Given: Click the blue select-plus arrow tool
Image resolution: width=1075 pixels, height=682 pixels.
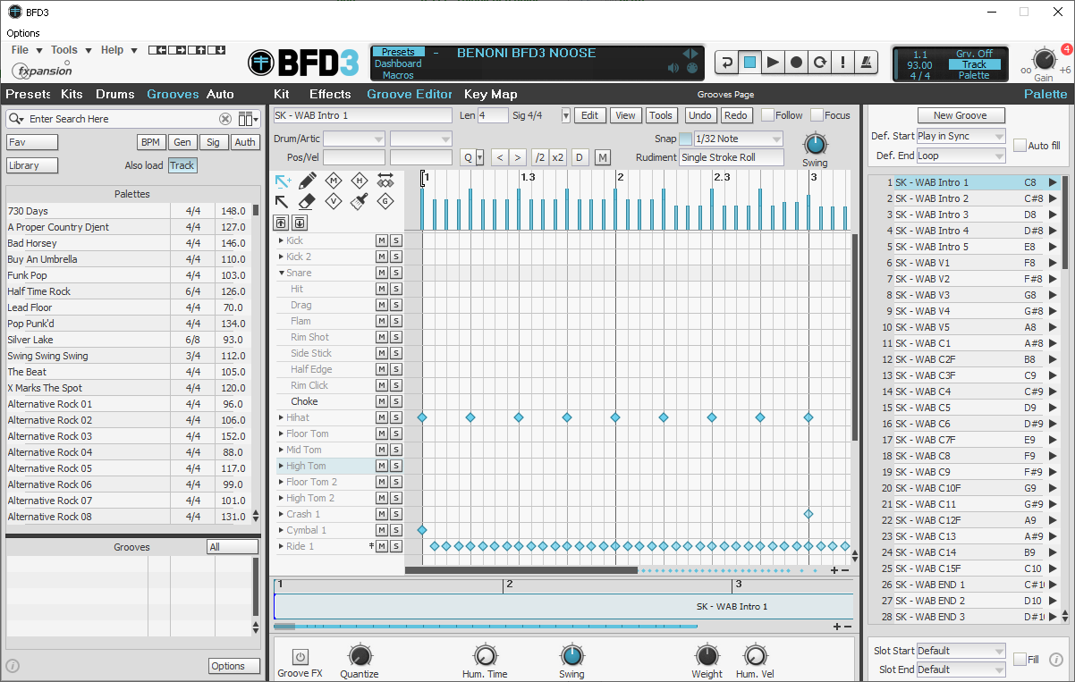Looking at the screenshot, I should point(283,181).
